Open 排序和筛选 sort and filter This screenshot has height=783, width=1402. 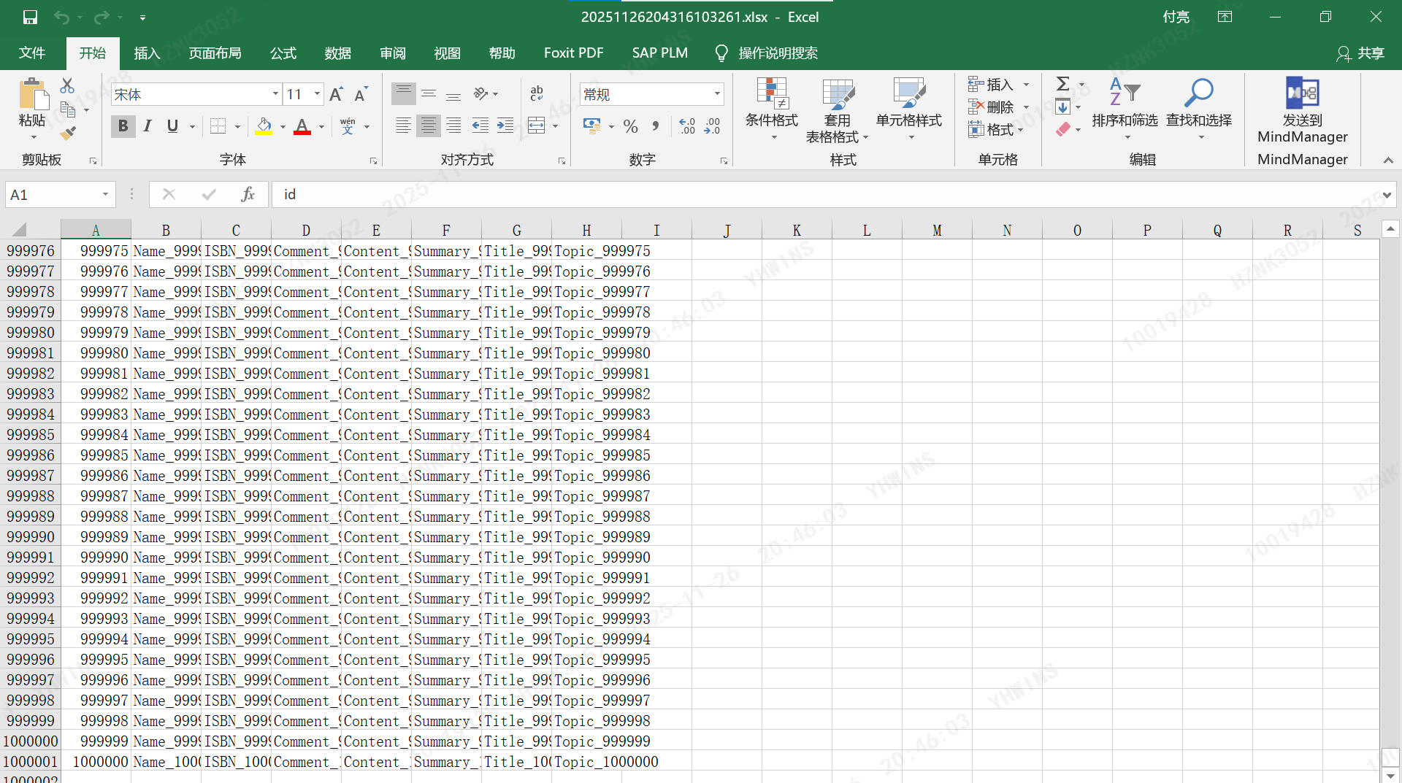(x=1125, y=108)
